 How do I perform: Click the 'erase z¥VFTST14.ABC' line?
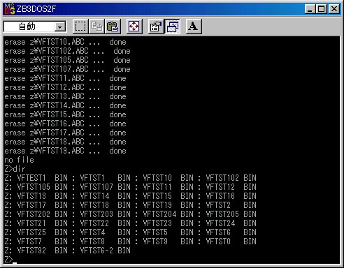point(65,105)
